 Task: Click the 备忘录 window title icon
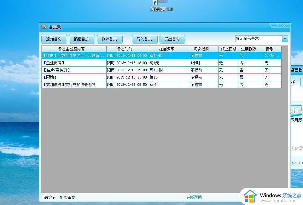[44, 27]
